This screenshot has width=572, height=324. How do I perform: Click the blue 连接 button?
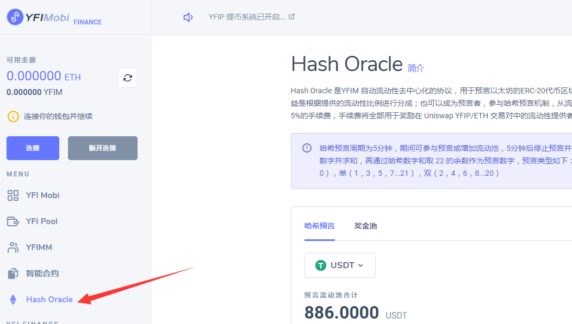(33, 148)
